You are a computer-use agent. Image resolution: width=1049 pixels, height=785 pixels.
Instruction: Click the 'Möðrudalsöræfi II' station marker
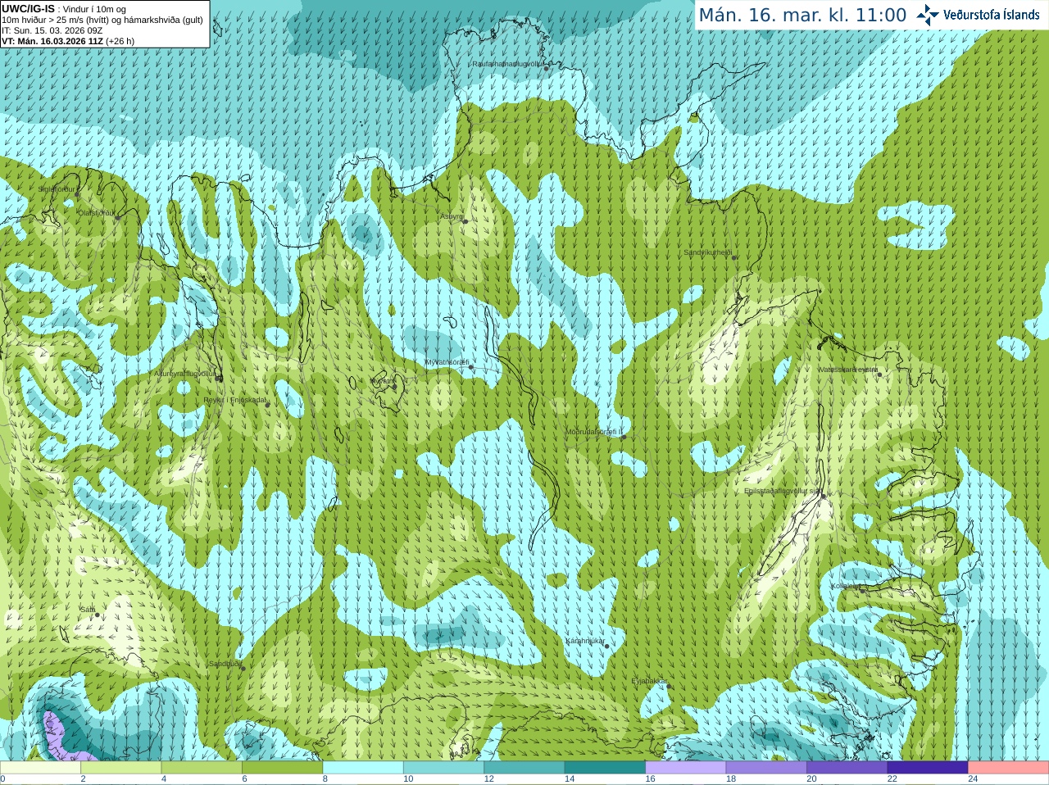(624, 437)
